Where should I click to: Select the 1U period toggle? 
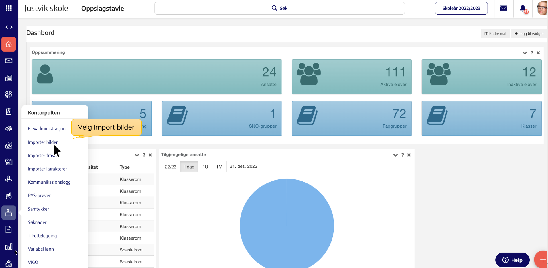click(205, 167)
